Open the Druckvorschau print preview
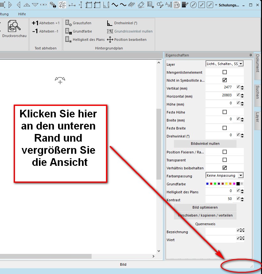Screen dimensions: 262x274 point(14,29)
